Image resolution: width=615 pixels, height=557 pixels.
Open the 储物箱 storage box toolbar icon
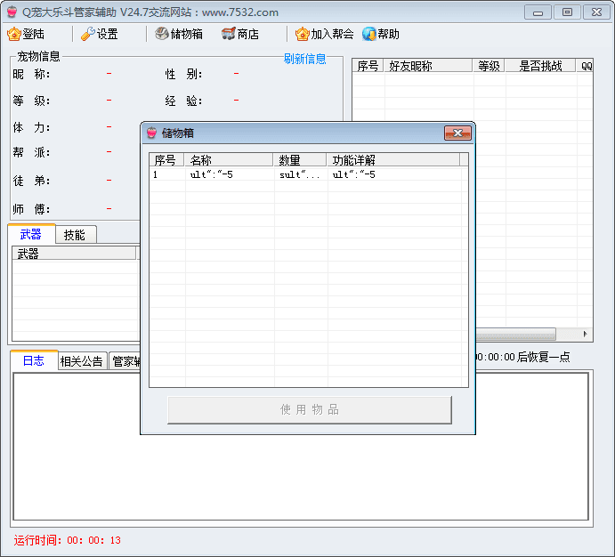click(x=161, y=34)
